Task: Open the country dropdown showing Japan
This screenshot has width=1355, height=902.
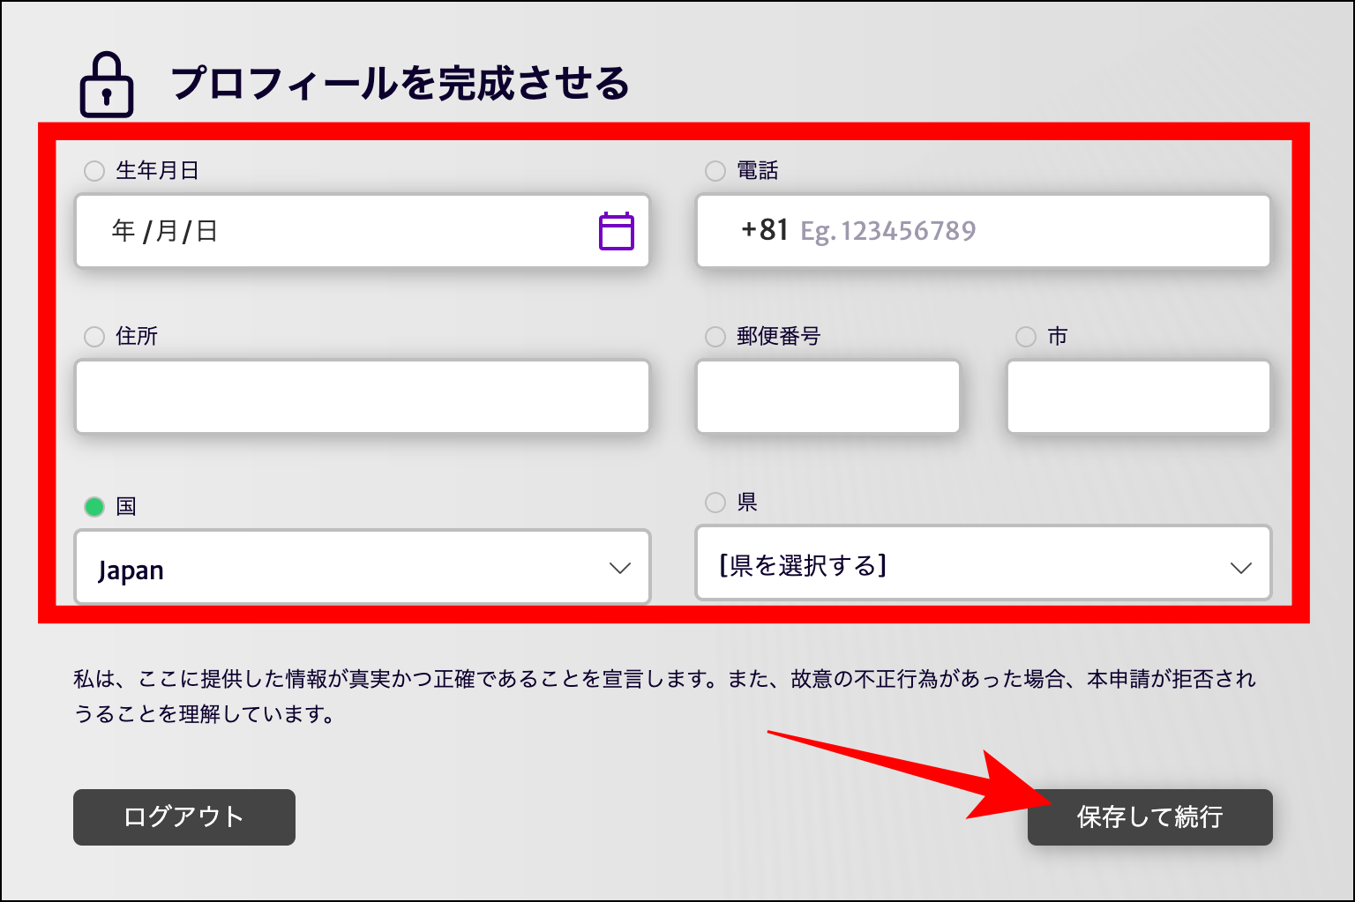Action: click(362, 567)
